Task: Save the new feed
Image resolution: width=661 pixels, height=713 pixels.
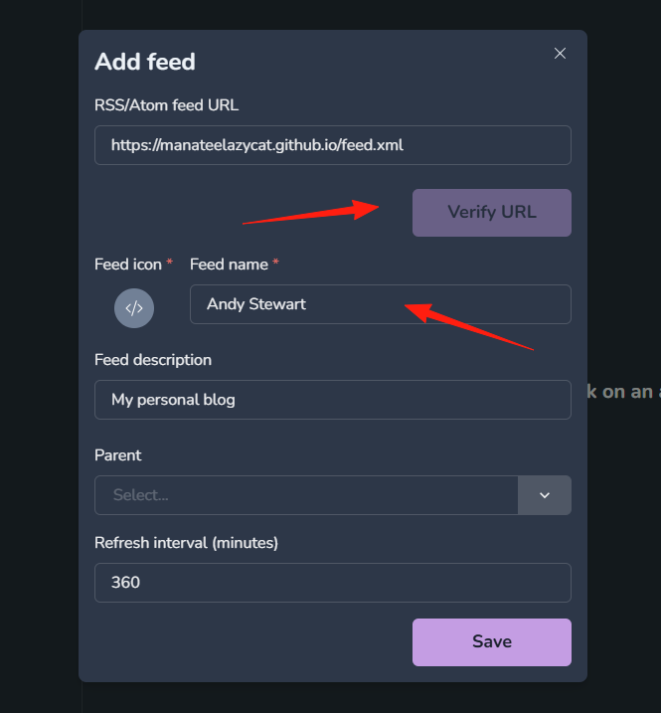Action: (x=492, y=642)
